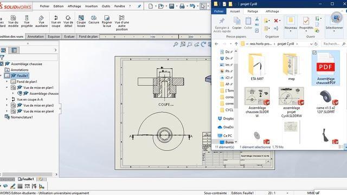This screenshot has height=195, width=347.
Task: Select the Vue du modèle tool
Action: tap(13, 21)
